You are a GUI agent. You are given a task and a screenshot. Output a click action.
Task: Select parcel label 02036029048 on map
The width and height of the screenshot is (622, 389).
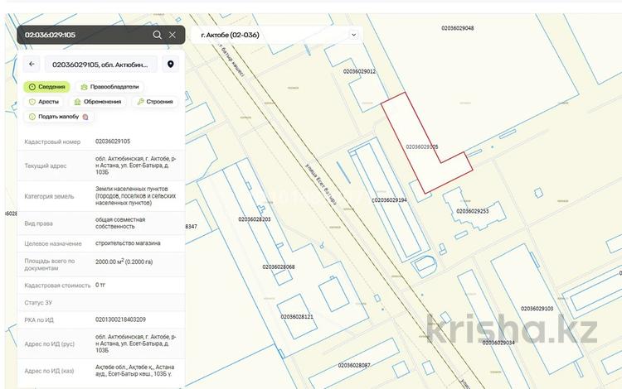point(457,28)
